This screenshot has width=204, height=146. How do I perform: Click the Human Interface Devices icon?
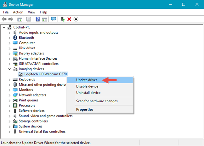pyautogui.click(x=15, y=59)
